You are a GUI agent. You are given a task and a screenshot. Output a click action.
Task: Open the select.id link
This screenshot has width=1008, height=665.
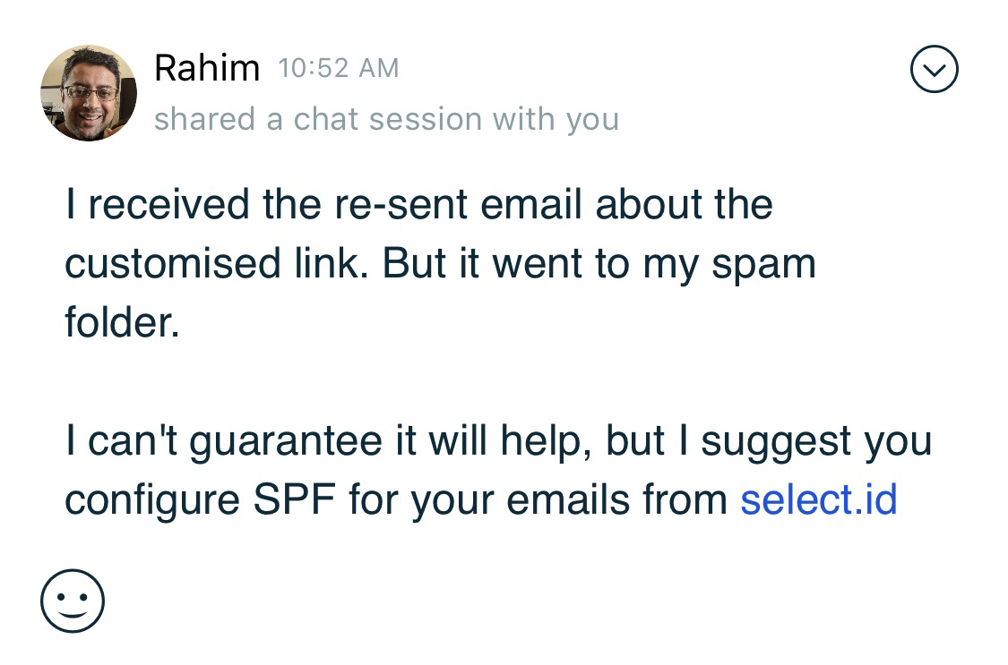818,499
